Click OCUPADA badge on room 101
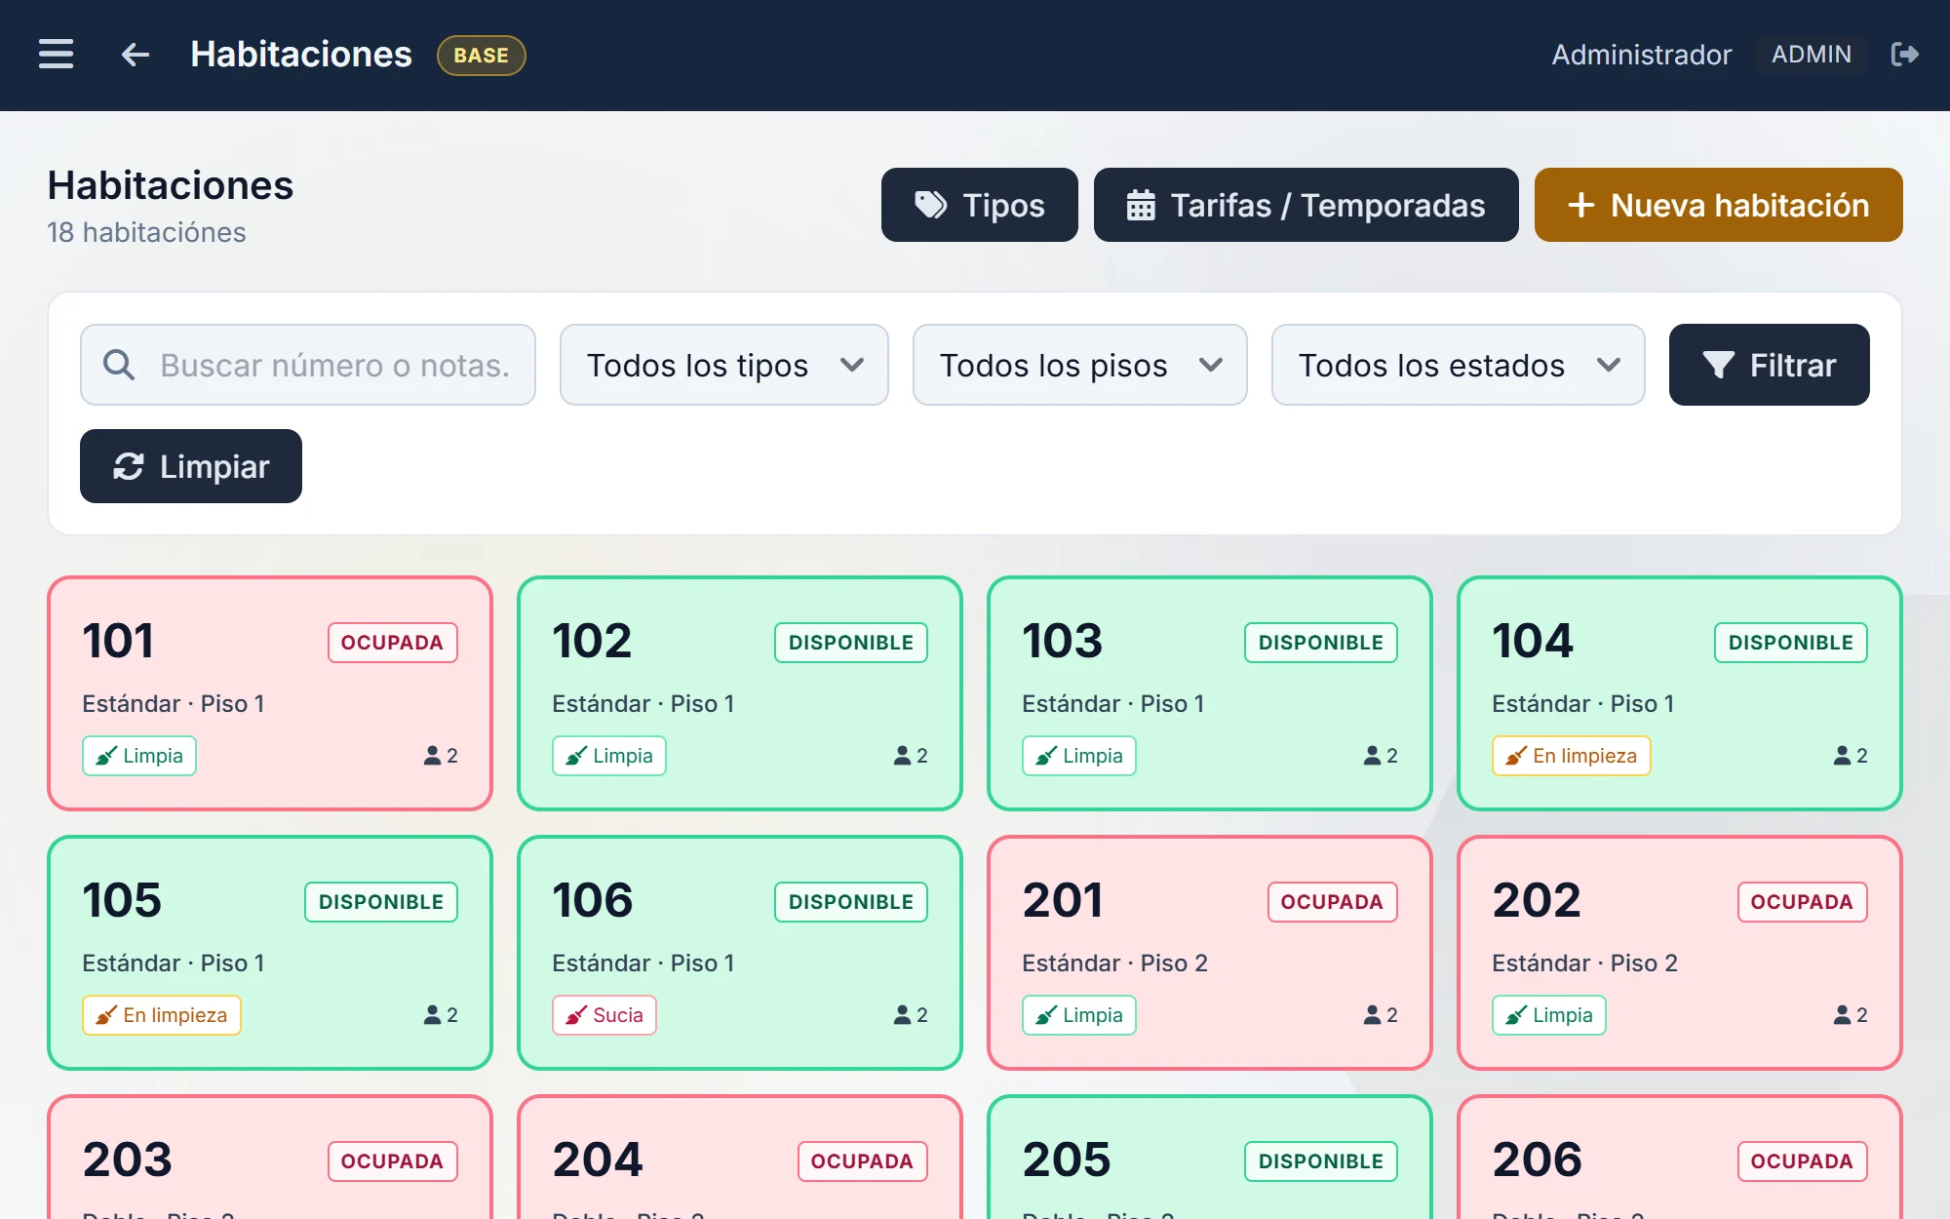This screenshot has height=1219, width=1950. (x=392, y=643)
